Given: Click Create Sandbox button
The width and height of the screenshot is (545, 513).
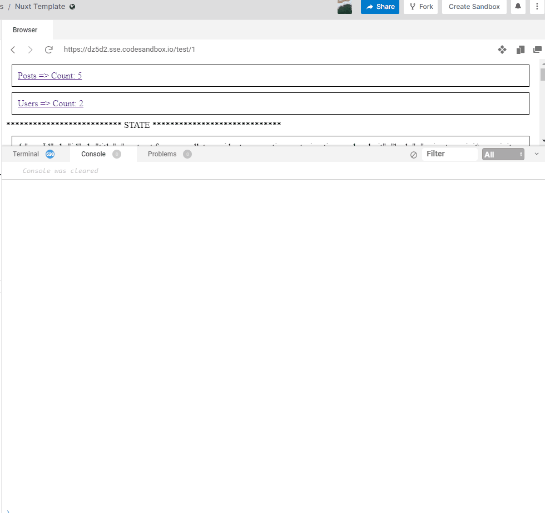Looking at the screenshot, I should [474, 7].
